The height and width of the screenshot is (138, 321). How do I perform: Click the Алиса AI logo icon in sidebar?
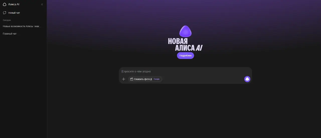click(5, 4)
